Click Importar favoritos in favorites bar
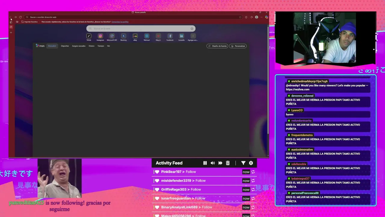Image resolution: width=385 pixels, height=217 pixels. pos(29,22)
